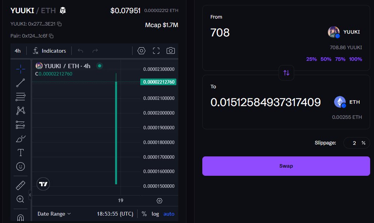Click the 0.00255 ETH balance
The height and width of the screenshot is (223, 374).
click(x=347, y=117)
